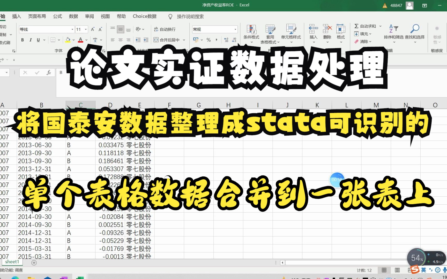The image size is (447, 279).
Task: Increase decimal places
Action: coord(226,40)
